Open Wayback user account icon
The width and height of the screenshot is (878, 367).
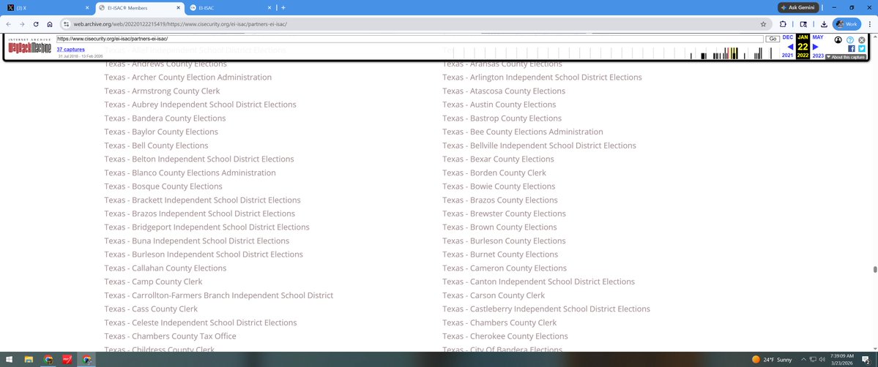[x=838, y=39]
